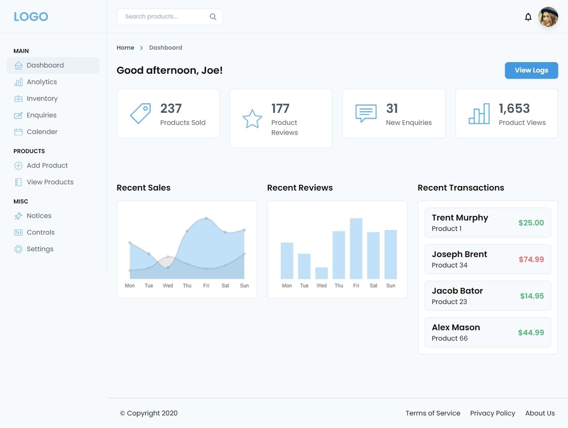Go to Enquiries in the sidebar
Viewport: 568px width, 428px height.
click(53, 115)
